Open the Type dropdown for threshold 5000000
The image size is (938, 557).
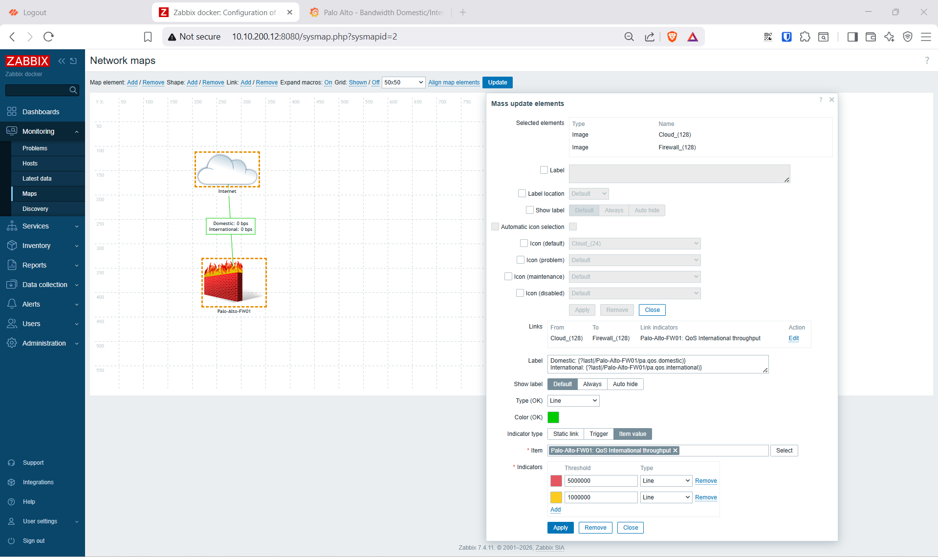(666, 481)
